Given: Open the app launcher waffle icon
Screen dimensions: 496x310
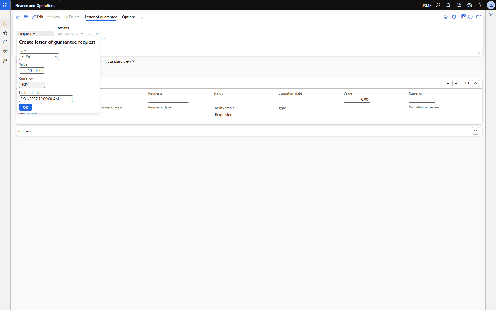Looking at the screenshot, I should coord(5,5).
